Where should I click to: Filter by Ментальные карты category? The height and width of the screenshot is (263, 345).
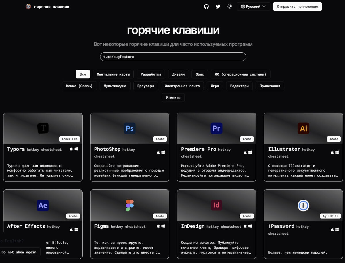(x=113, y=74)
